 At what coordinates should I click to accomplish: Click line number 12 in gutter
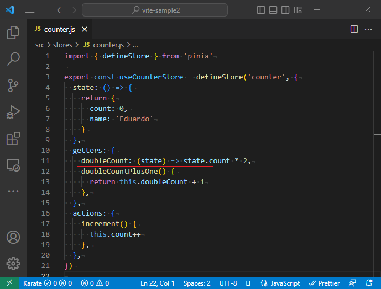pyautogui.click(x=45, y=172)
